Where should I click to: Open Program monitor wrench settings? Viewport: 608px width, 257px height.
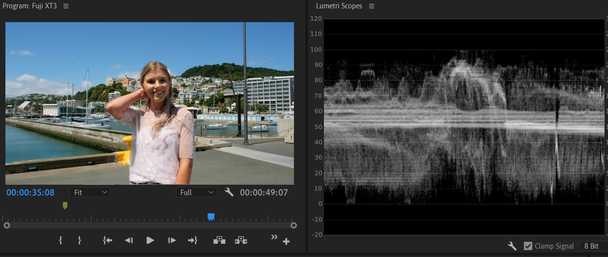pos(229,192)
